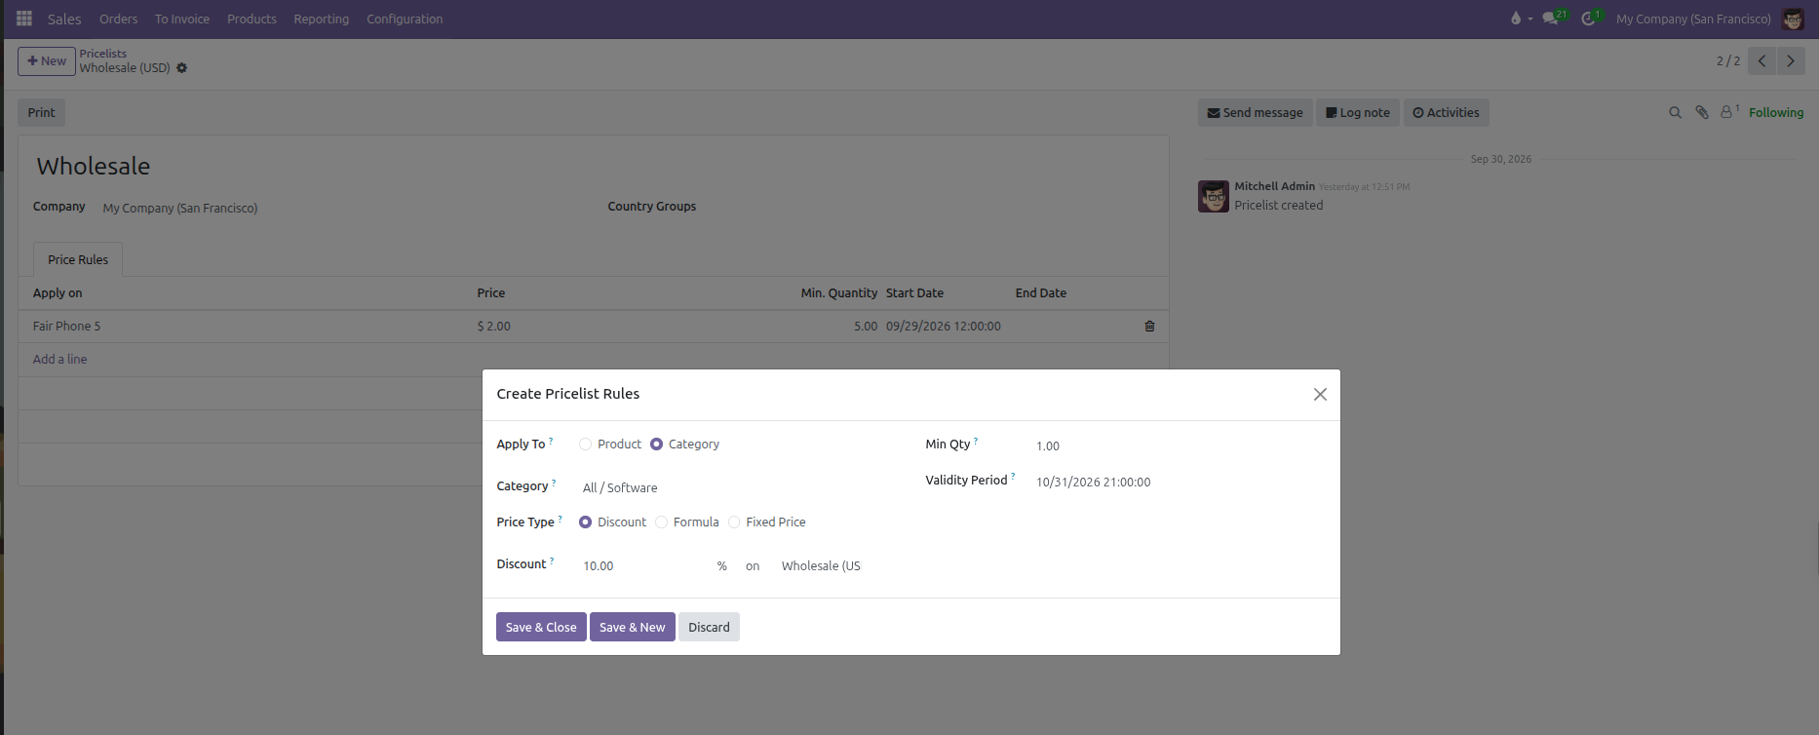The width and height of the screenshot is (1819, 735).
Task: Create a new pricelist with New button
Action: [47, 61]
